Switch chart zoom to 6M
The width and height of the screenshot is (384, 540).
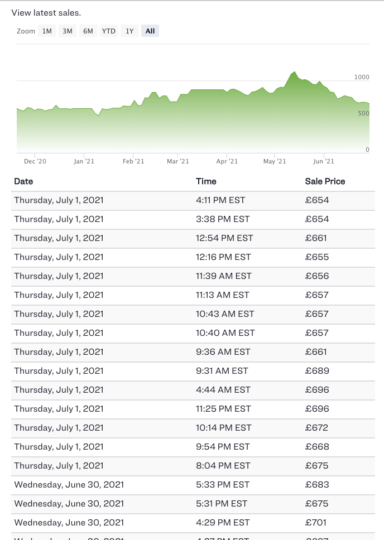(88, 31)
